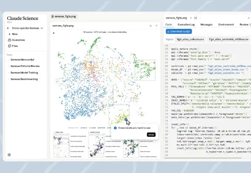This screenshot has width=251, height=173.
Task: Send the comment with the Send button
Action: pyautogui.click(x=151, y=135)
